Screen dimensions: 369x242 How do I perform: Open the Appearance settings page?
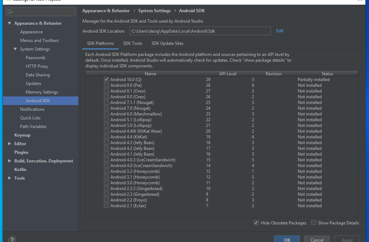coord(31,32)
